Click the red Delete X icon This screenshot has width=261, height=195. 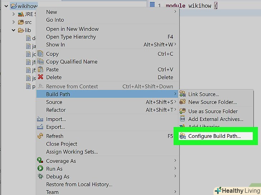(40, 77)
